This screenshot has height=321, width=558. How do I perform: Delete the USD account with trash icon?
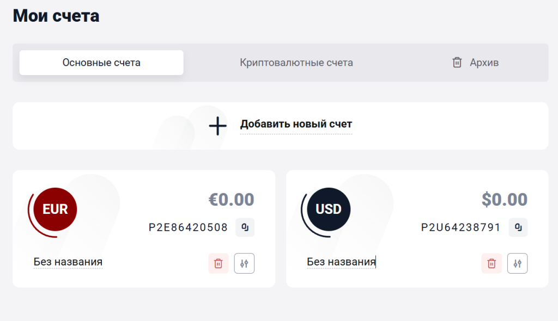[492, 263]
